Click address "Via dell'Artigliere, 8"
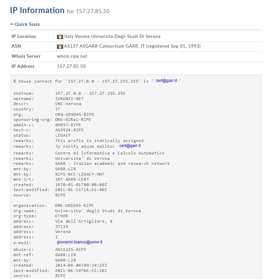Viewport: 268px width, 279px height. point(84,221)
